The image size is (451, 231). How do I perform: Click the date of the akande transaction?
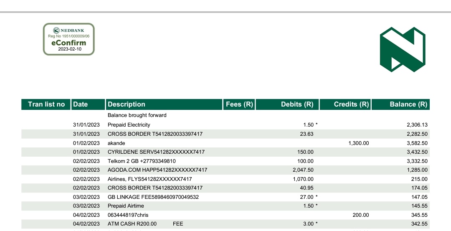86,143
